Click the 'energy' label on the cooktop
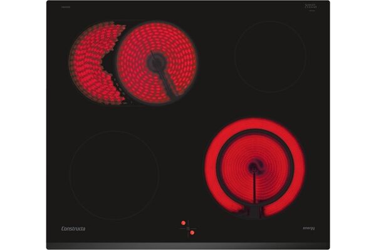The image size is (376, 250). click(309, 228)
